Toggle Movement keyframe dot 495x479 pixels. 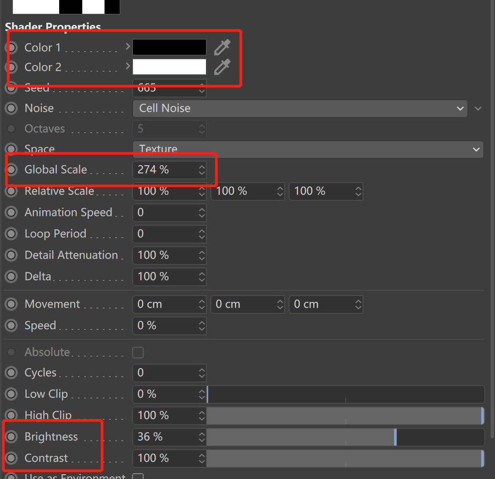[12, 304]
